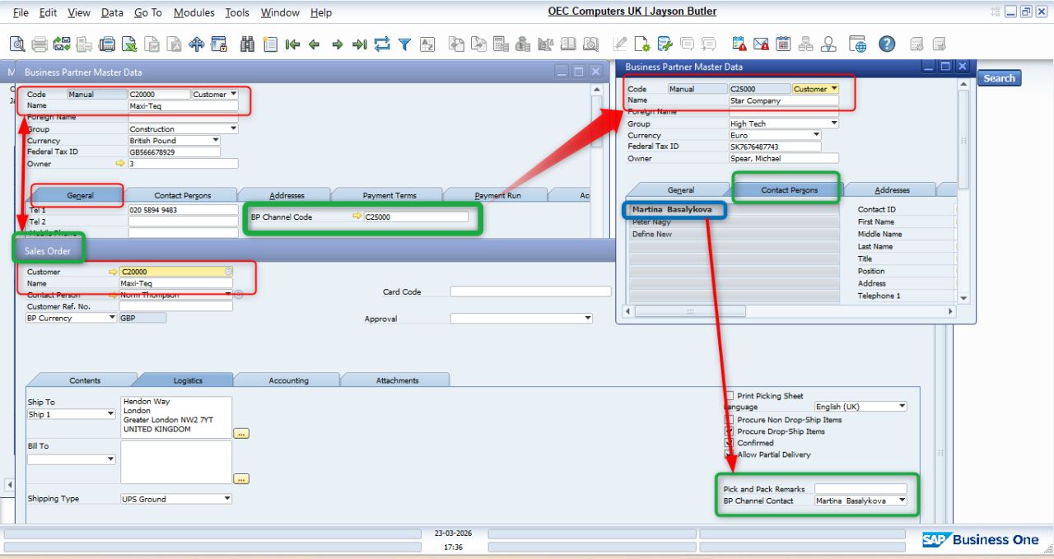Click the Find binoculars icon
This screenshot has width=1054, height=559.
(247, 44)
